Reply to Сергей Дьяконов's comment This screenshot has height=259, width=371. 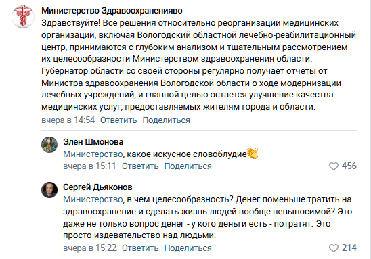140,248
